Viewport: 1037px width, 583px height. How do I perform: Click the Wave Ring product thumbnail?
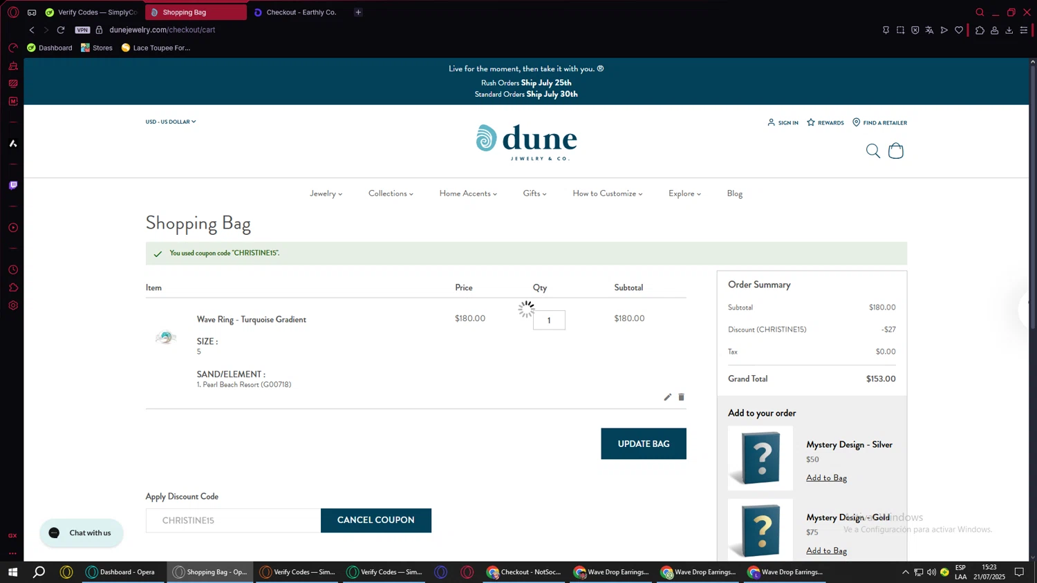(x=166, y=337)
